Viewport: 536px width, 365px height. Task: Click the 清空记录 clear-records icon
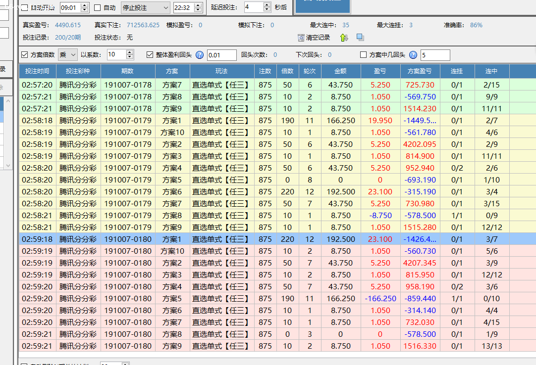click(301, 38)
